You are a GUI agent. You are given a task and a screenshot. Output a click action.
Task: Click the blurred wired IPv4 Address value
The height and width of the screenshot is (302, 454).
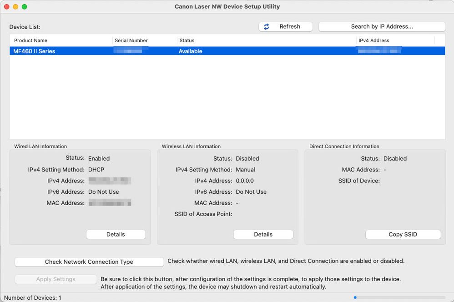click(110, 181)
